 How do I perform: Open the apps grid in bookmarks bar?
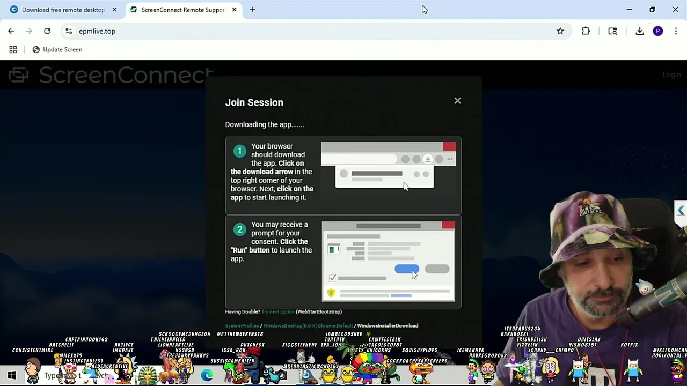[13, 49]
